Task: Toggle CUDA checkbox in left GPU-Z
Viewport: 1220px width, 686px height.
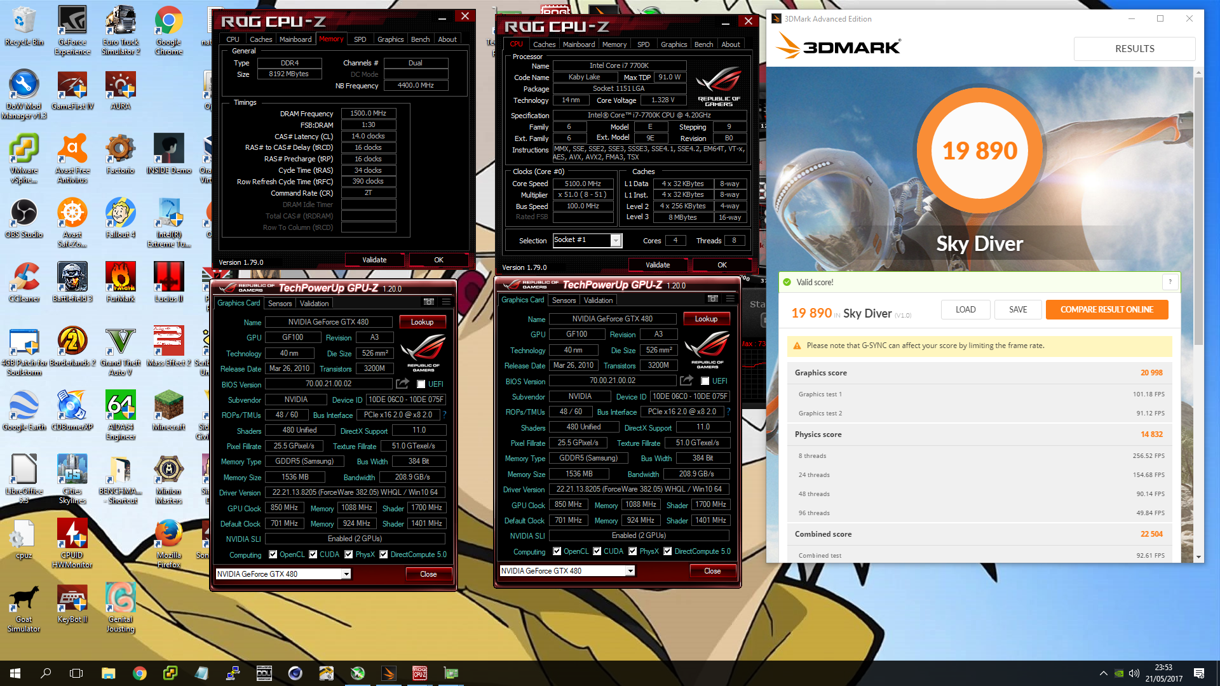Action: point(313,555)
